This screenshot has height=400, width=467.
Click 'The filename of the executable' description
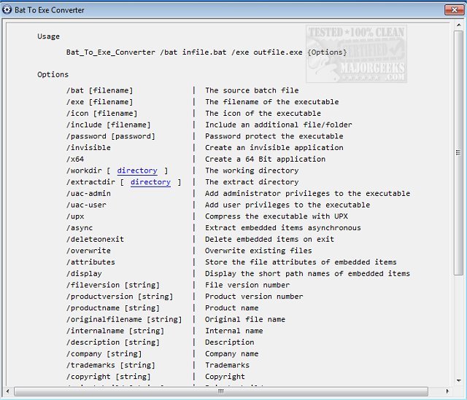click(x=272, y=102)
